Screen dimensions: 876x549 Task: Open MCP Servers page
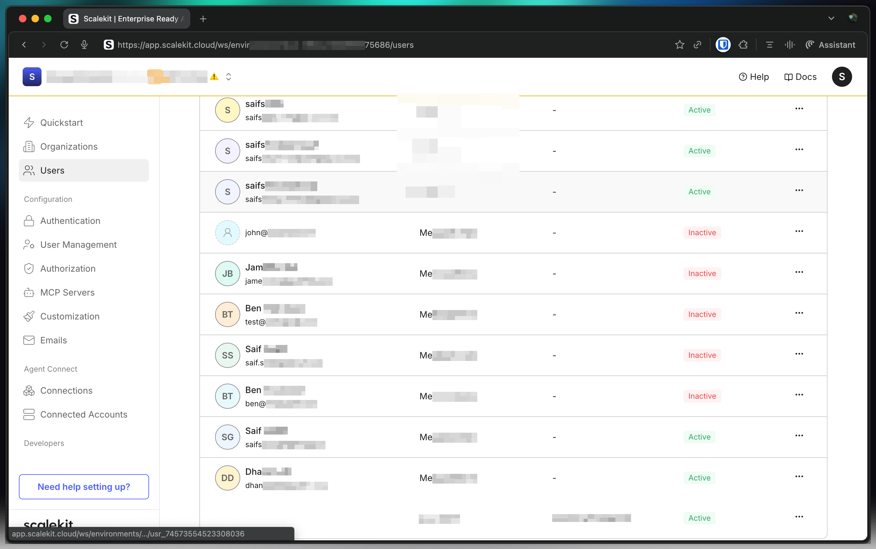click(67, 293)
